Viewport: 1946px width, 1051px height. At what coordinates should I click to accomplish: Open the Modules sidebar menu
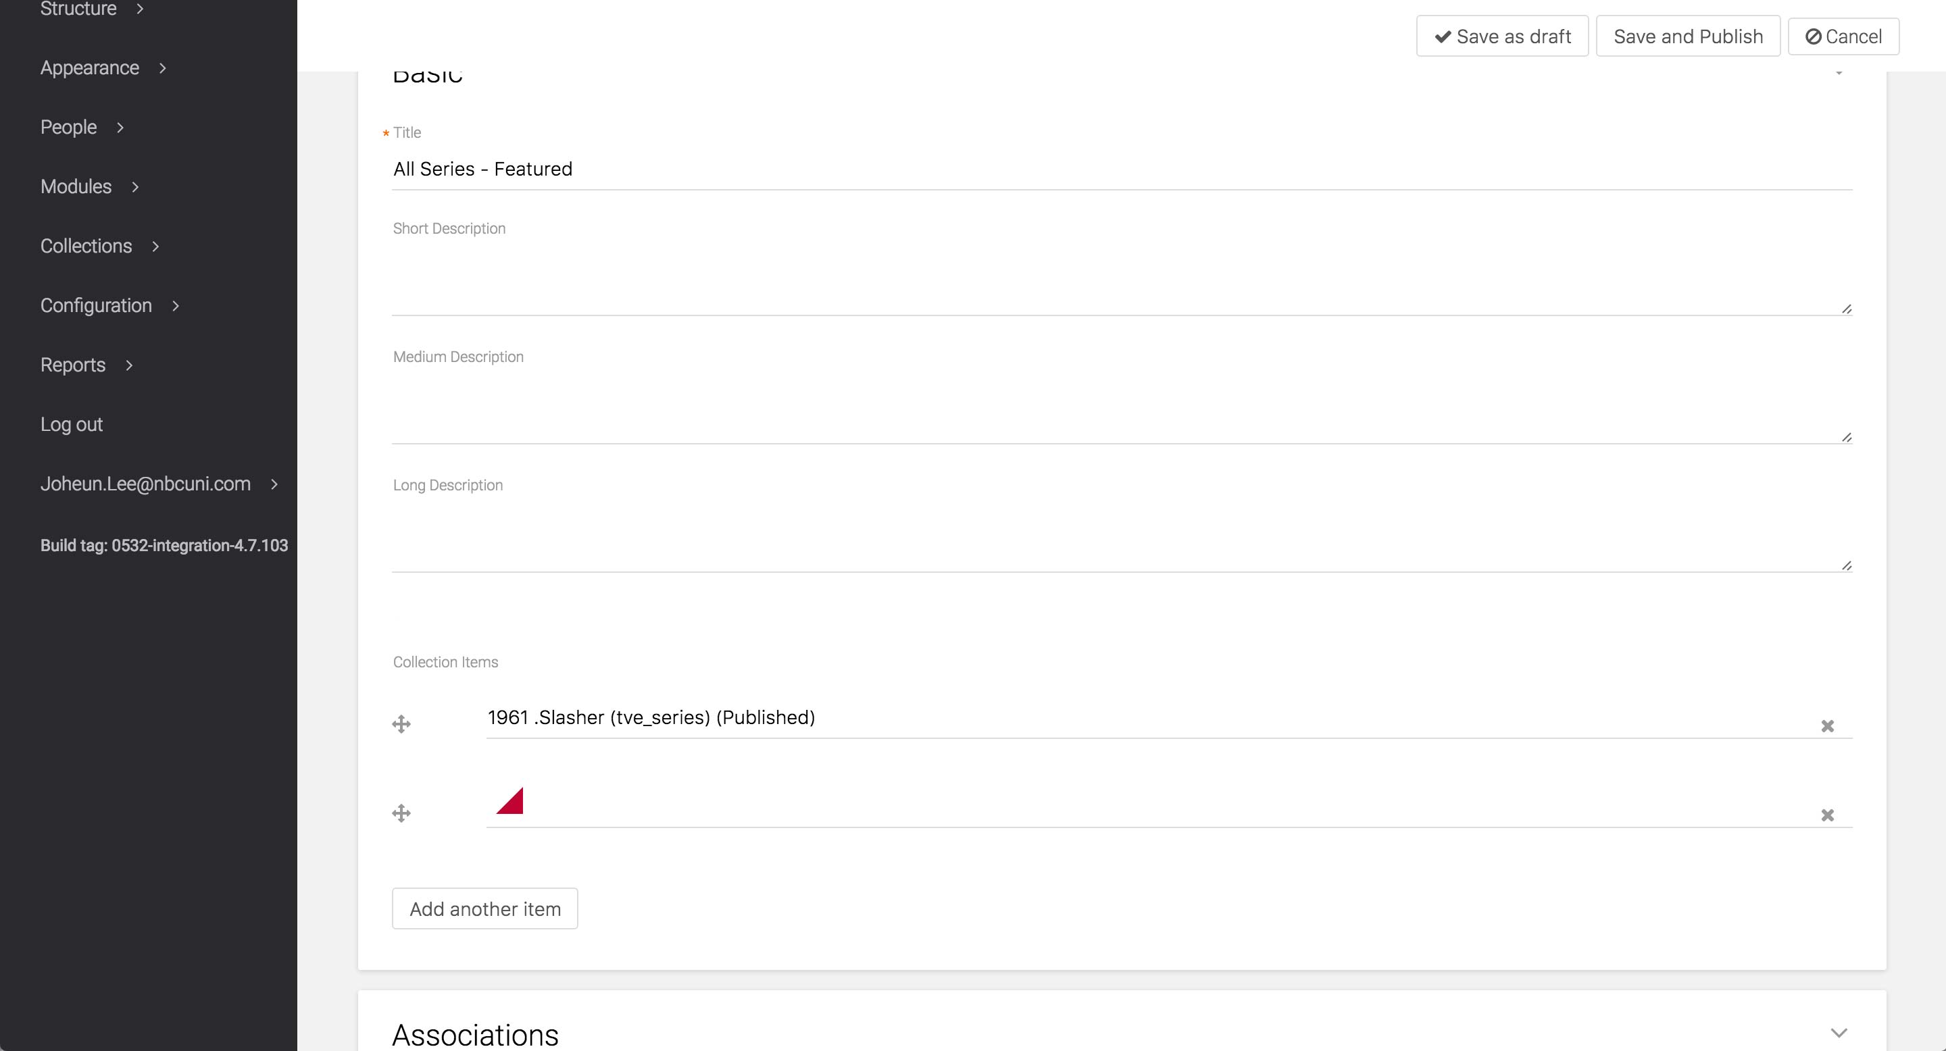pos(76,186)
